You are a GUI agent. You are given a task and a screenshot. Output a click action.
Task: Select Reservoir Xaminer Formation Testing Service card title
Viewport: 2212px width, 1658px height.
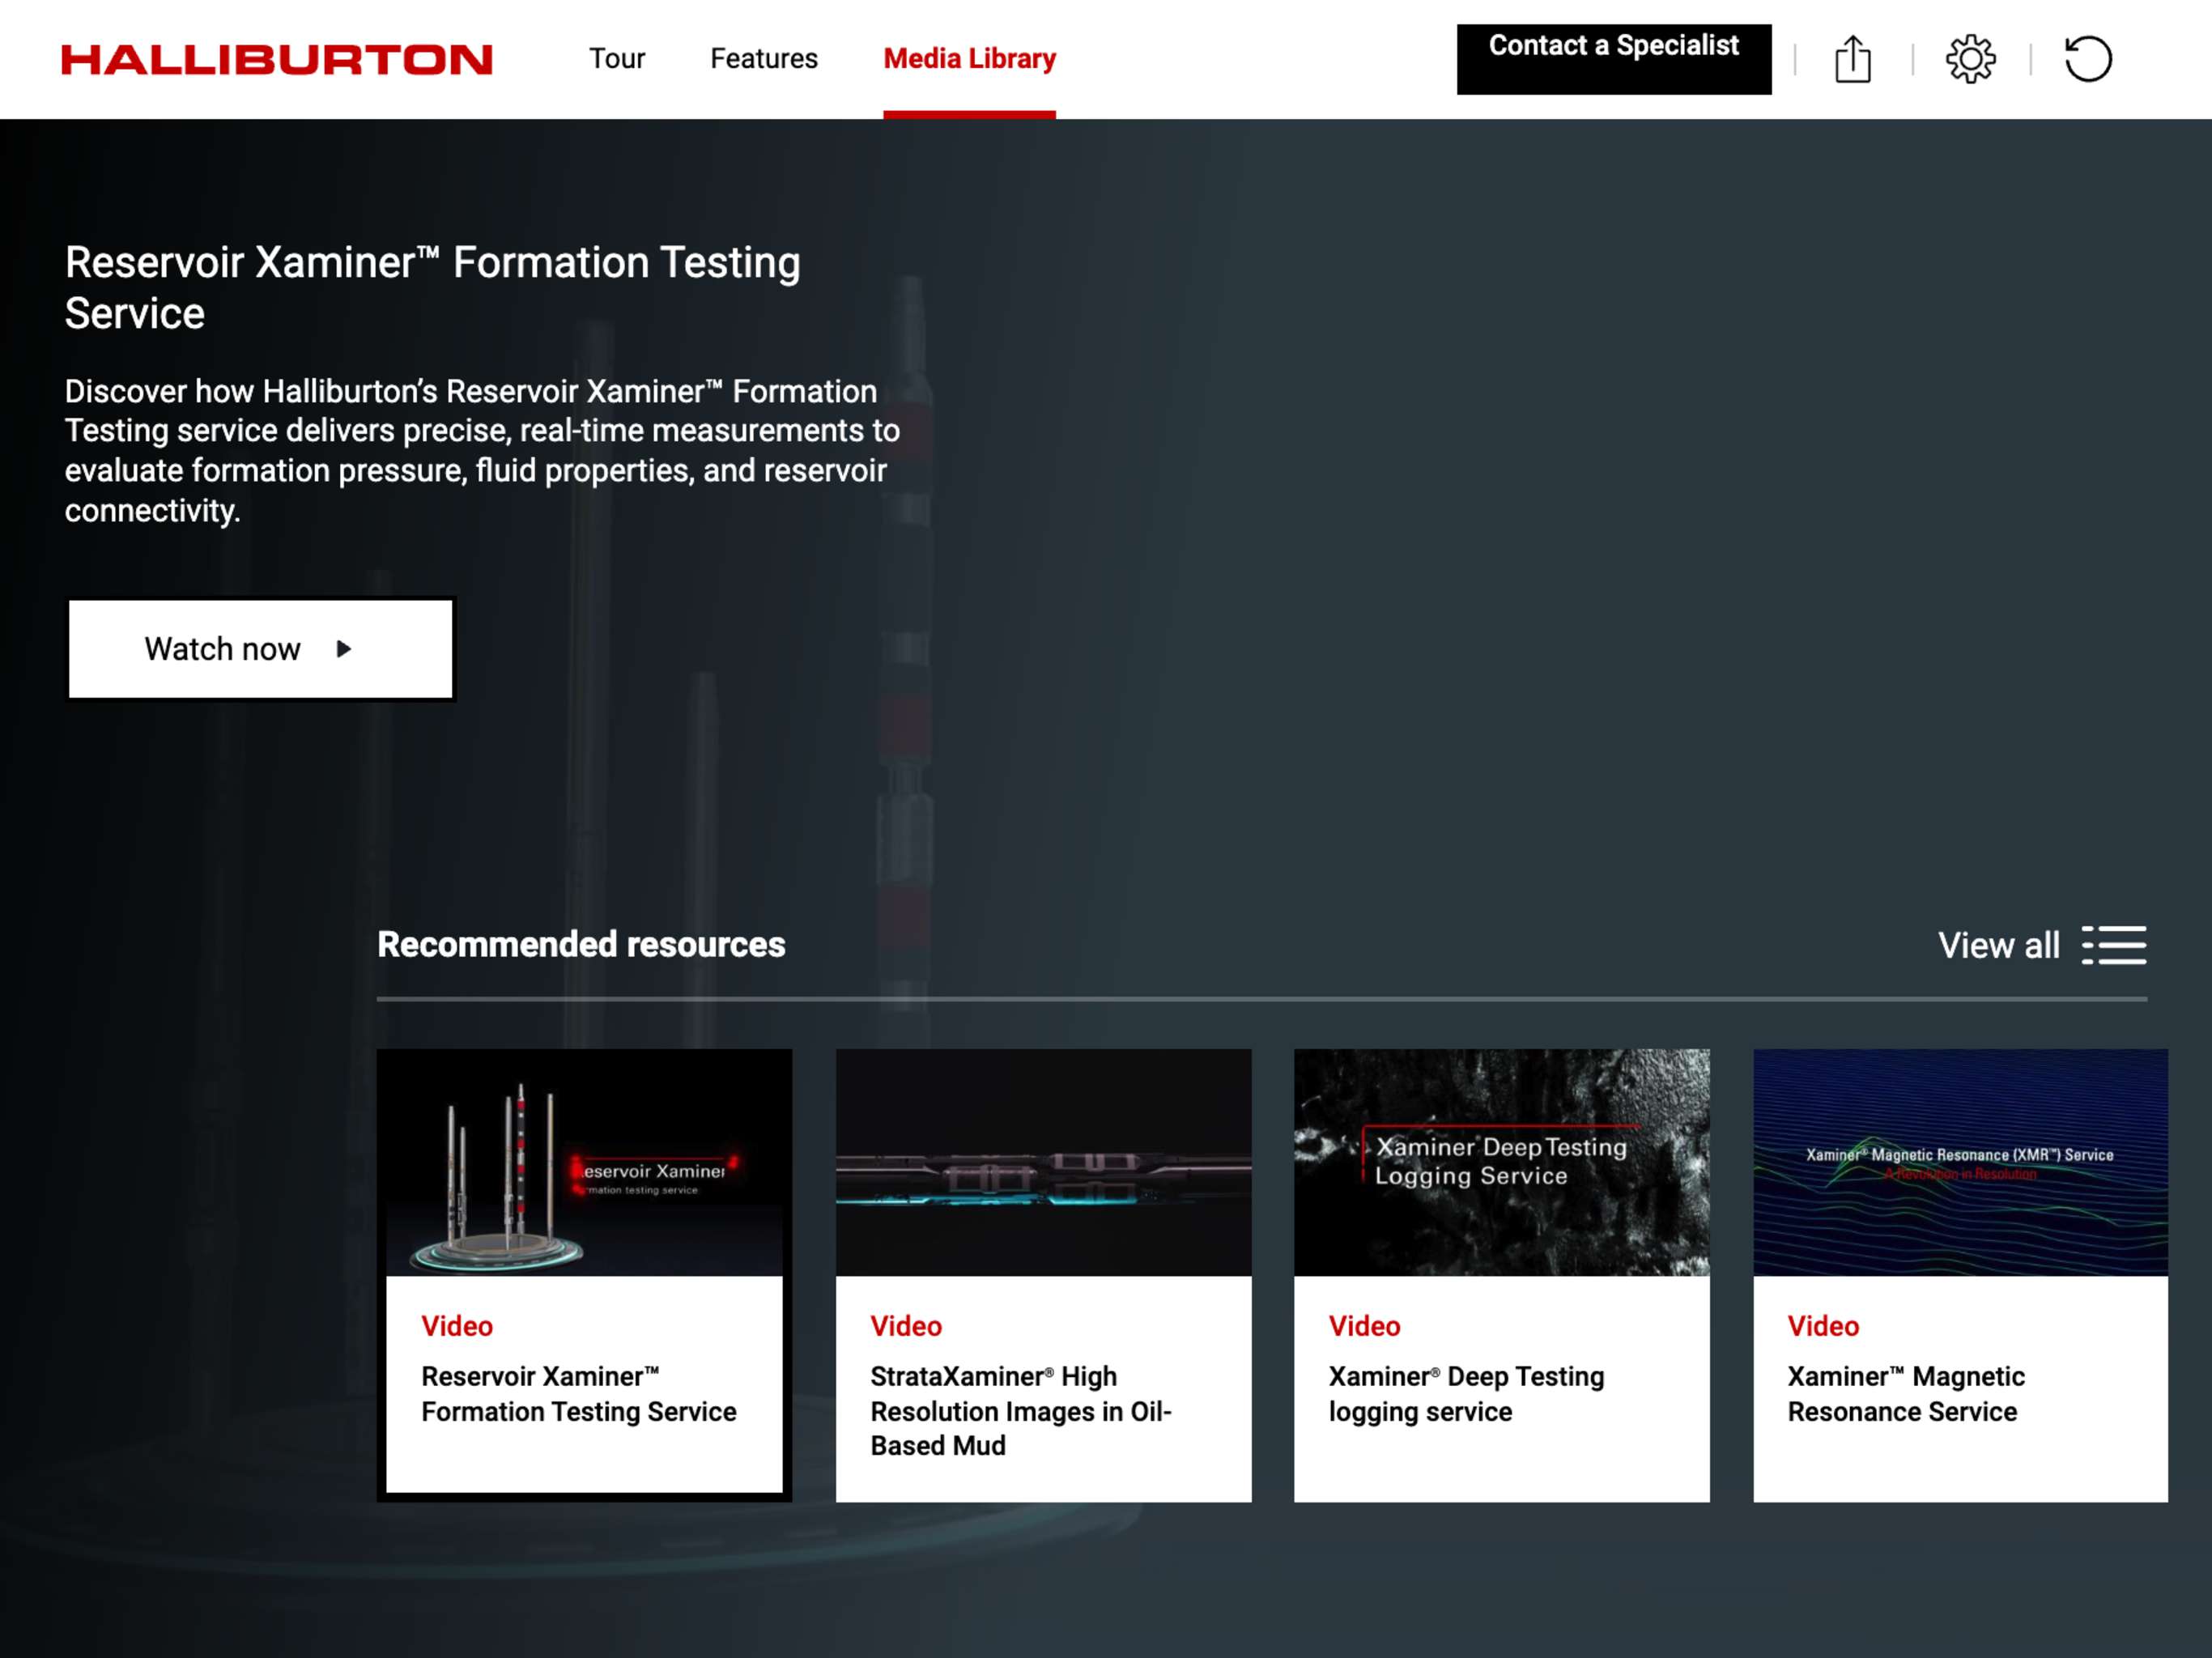pos(578,1394)
